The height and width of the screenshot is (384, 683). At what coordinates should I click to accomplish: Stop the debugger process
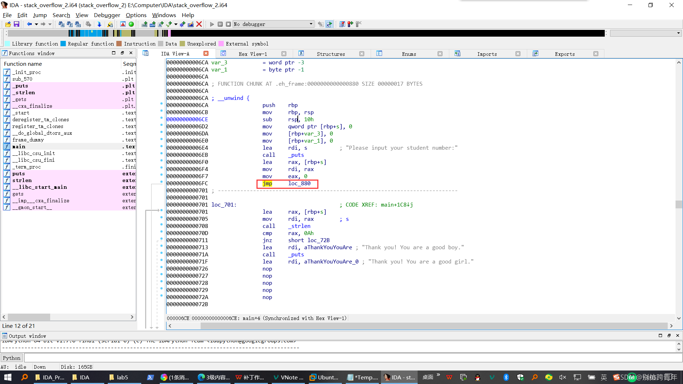tap(228, 24)
